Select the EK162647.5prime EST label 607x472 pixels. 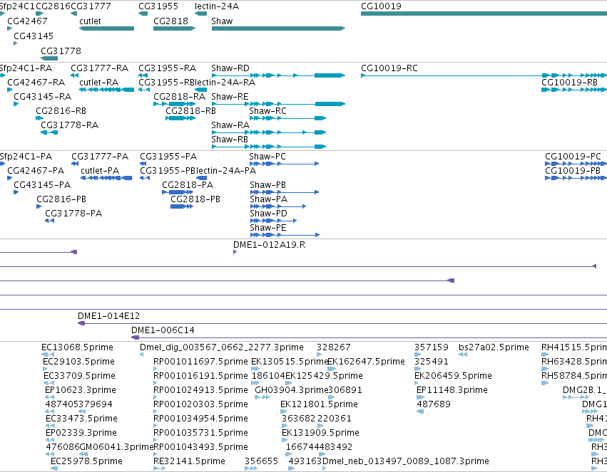pos(366,362)
